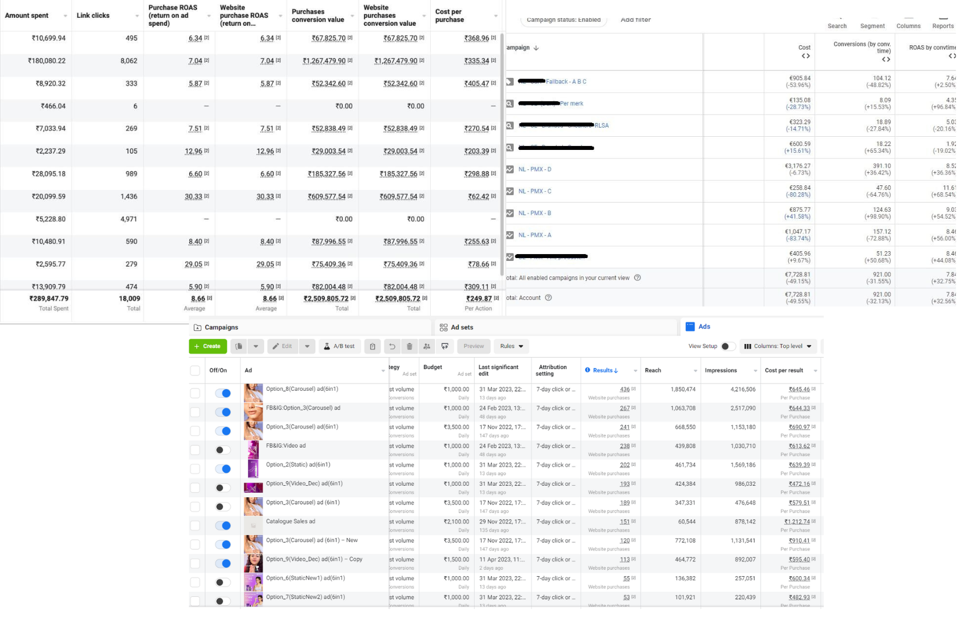This screenshot has height=618, width=961.
Task: Open Columns: Top level dropdown
Action: 778,346
